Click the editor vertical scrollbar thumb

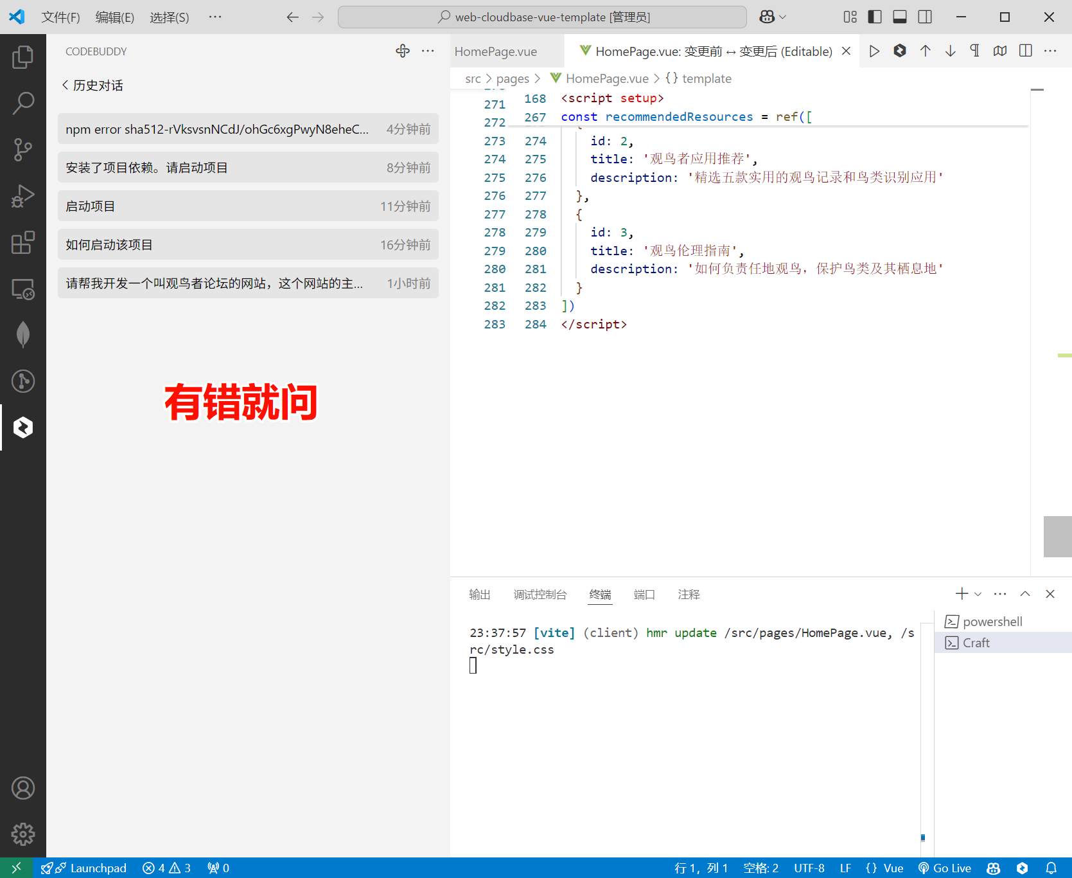coord(1058,537)
